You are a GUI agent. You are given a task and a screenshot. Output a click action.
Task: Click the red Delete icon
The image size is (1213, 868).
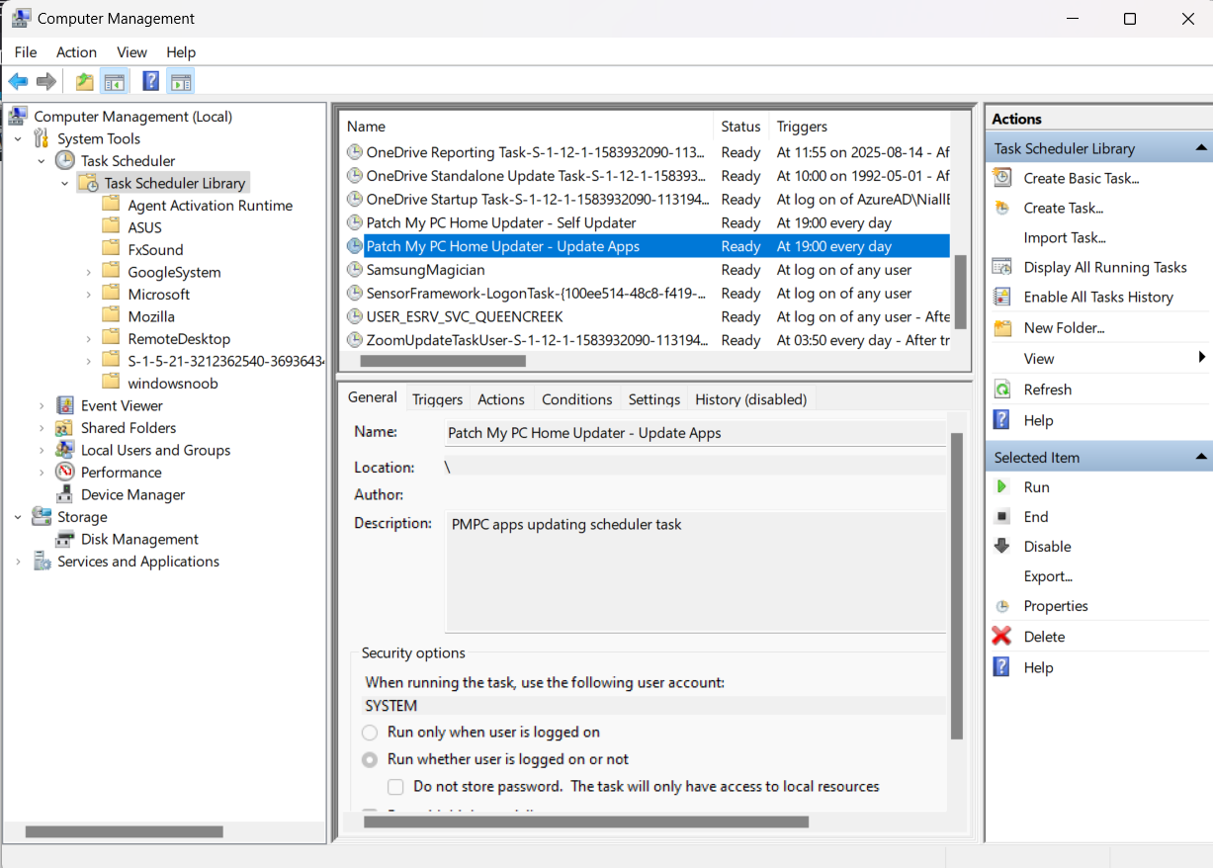pyautogui.click(x=1001, y=637)
